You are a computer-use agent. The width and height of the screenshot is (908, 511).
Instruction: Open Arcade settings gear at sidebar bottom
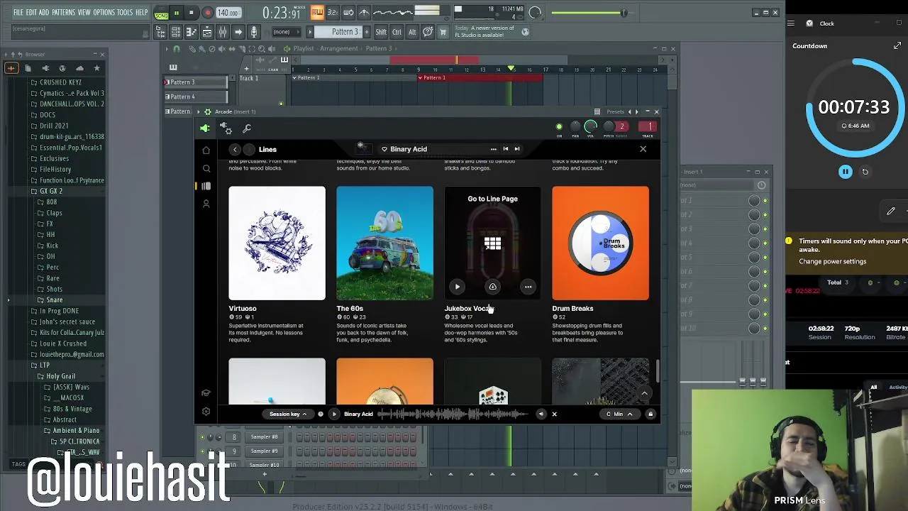[206, 411]
